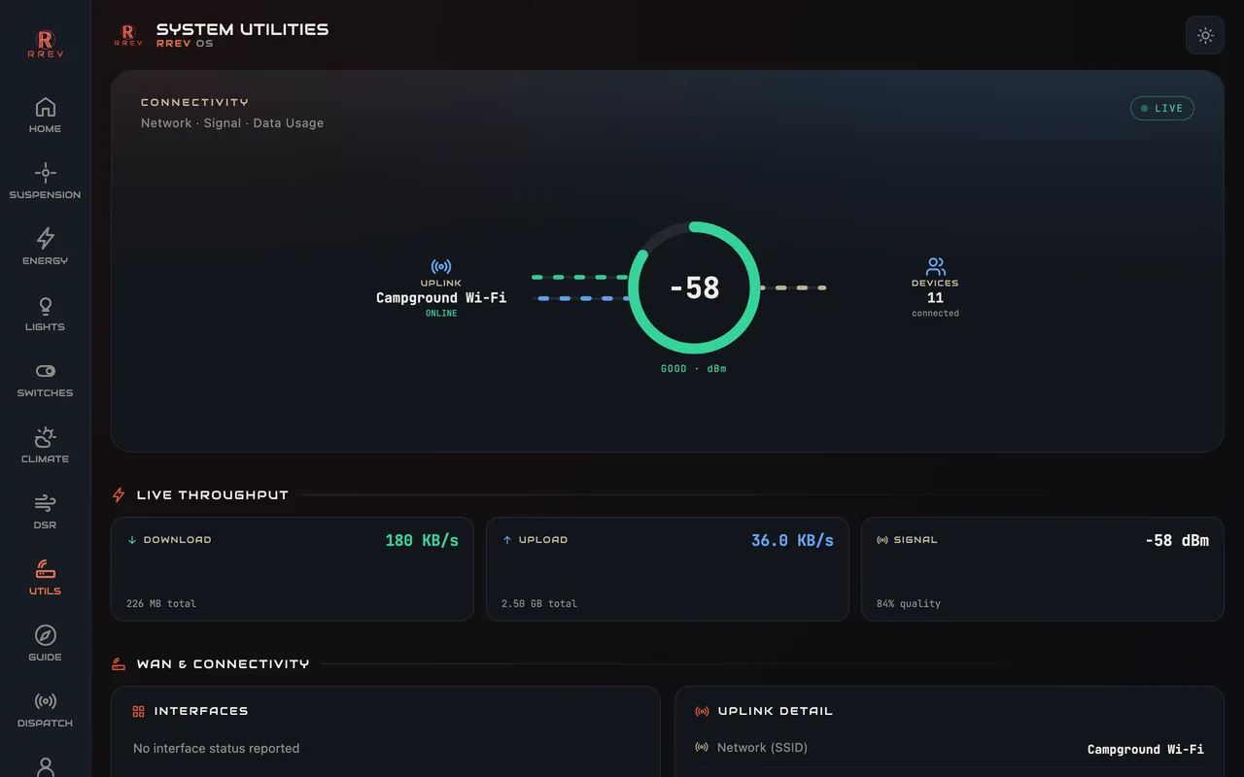Open the Climate section
This screenshot has width=1244, height=777.
(45, 445)
